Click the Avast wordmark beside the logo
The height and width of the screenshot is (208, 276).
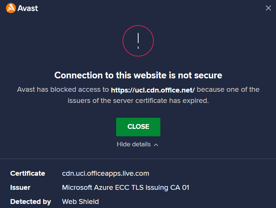click(28, 8)
